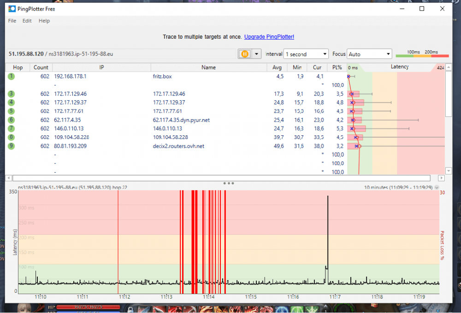Follow the Upgrade PingPlotter! link
This screenshot has width=461, height=313.
pos(269,37)
